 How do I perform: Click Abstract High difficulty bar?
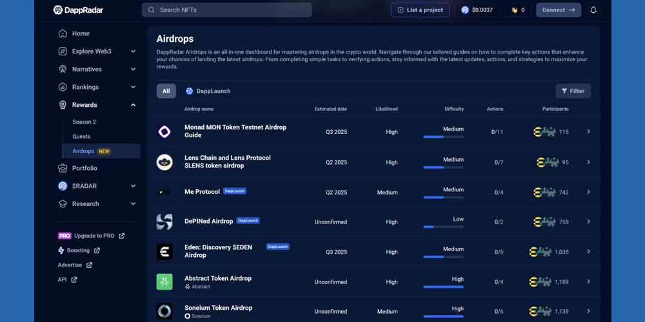tap(444, 287)
